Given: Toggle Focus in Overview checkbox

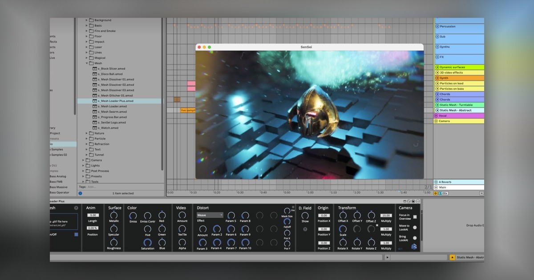Looking at the screenshot, I should click(x=415, y=217).
